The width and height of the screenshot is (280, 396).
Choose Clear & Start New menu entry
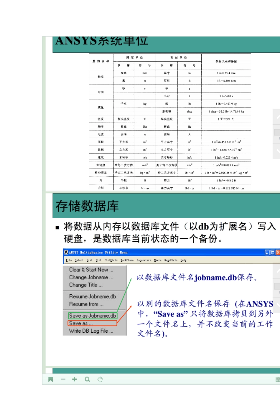pos(91,270)
